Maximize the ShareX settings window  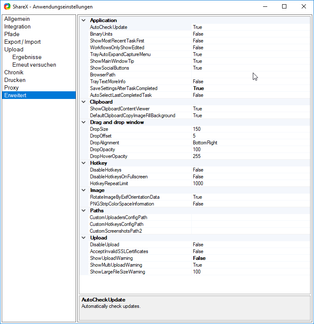284,6
